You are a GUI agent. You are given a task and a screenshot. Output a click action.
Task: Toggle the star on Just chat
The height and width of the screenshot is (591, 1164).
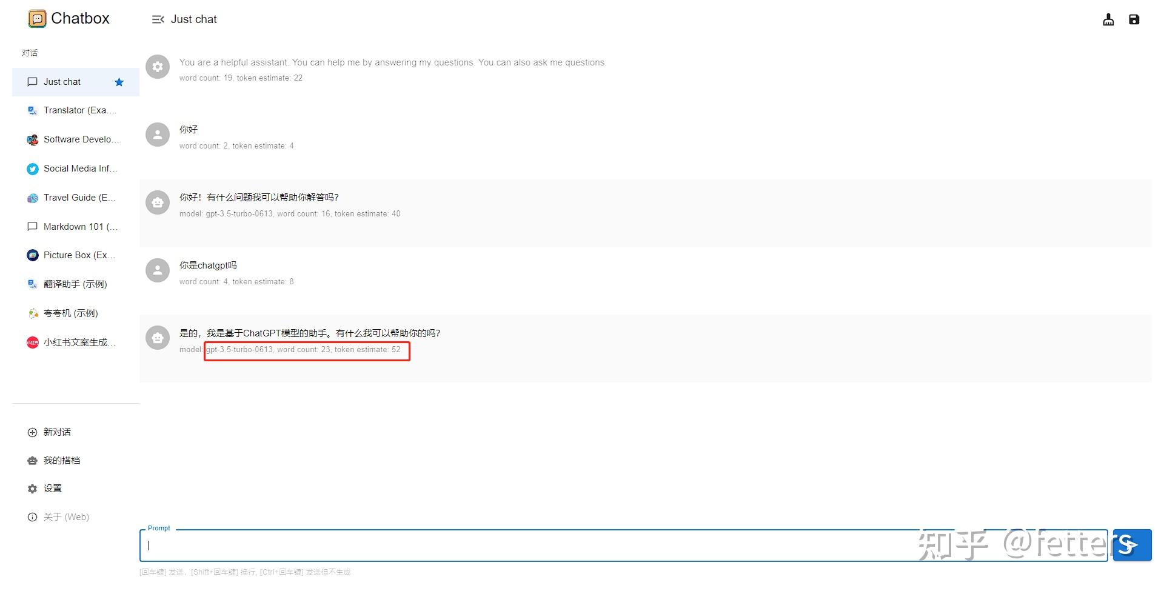click(x=119, y=82)
